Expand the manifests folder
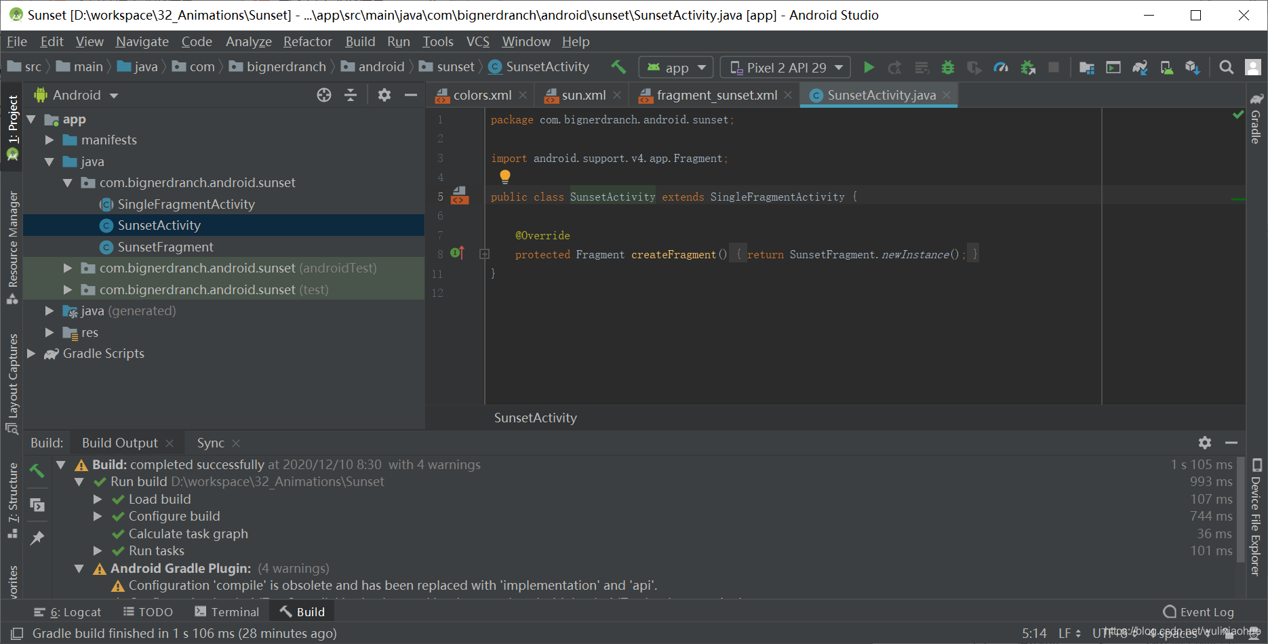1268x644 pixels. 49,140
